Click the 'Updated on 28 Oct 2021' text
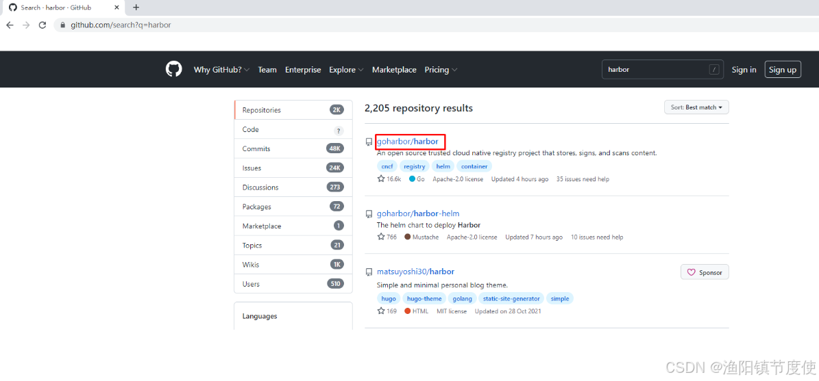 click(508, 311)
